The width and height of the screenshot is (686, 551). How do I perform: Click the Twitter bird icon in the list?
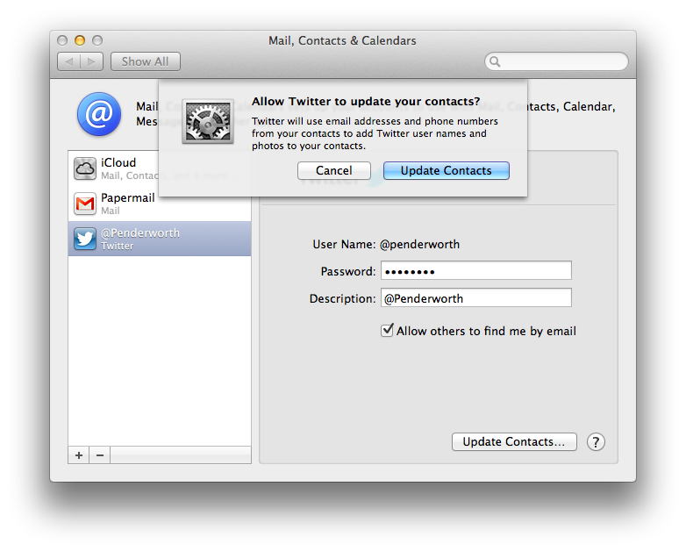(x=85, y=239)
